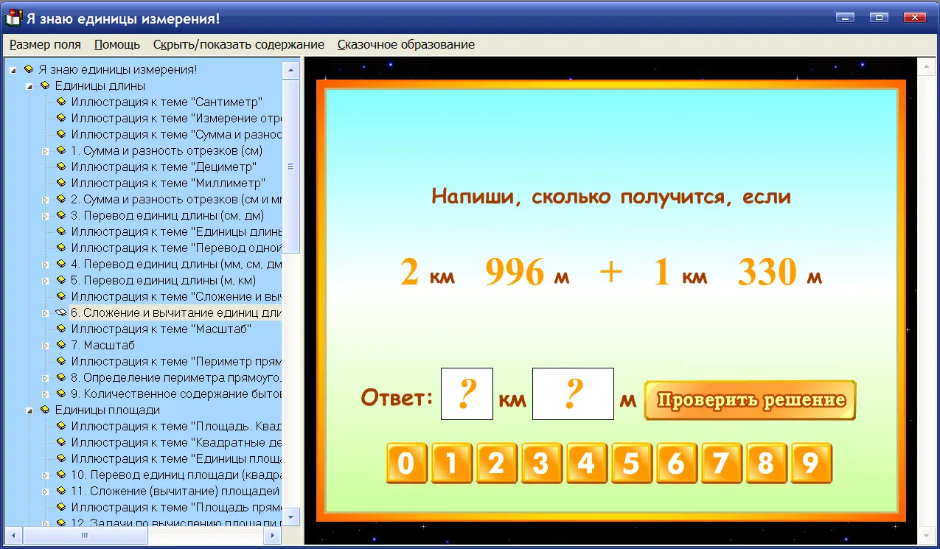Click digit 6 tile in number pad
940x549 pixels.
coord(676,463)
